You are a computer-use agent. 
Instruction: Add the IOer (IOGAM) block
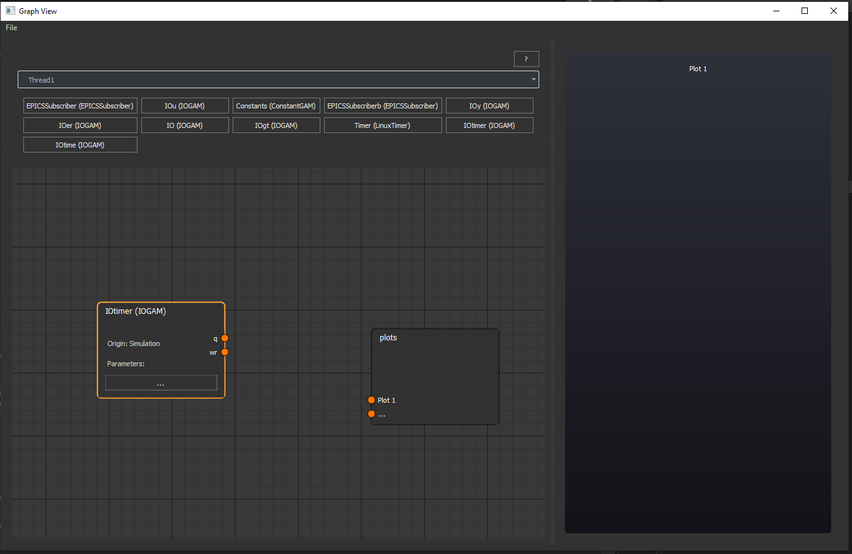pos(80,125)
